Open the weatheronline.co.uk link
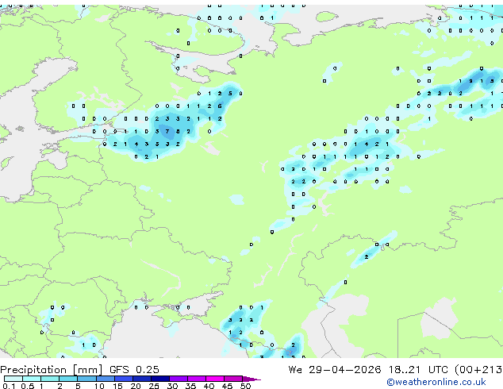 click(436, 382)
